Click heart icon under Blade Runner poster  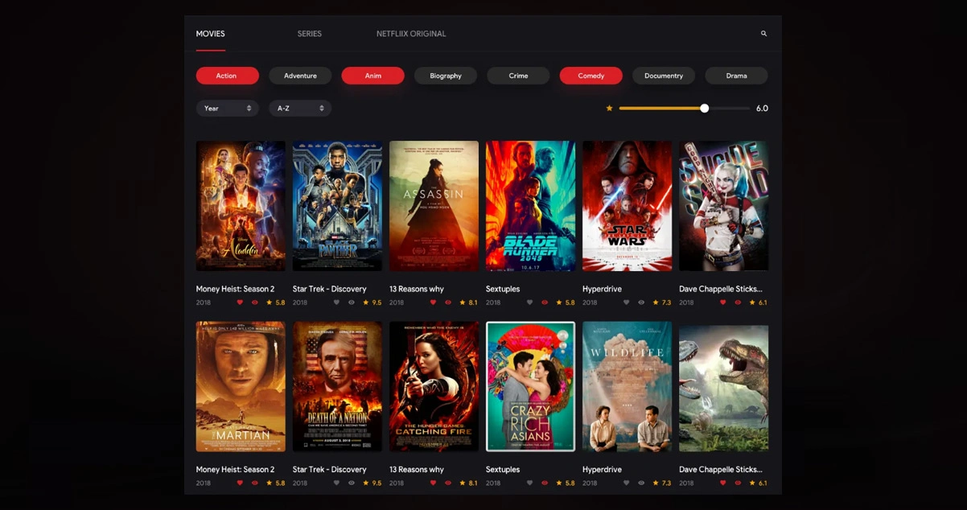(x=529, y=302)
